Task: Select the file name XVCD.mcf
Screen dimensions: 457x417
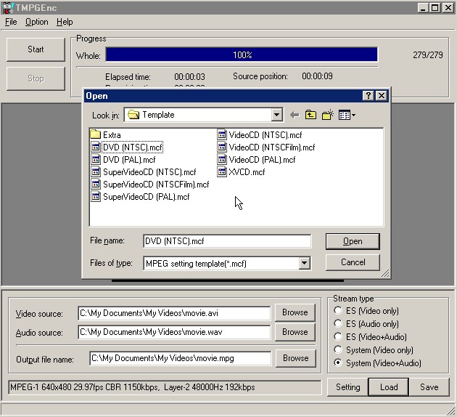Action: tap(247, 172)
